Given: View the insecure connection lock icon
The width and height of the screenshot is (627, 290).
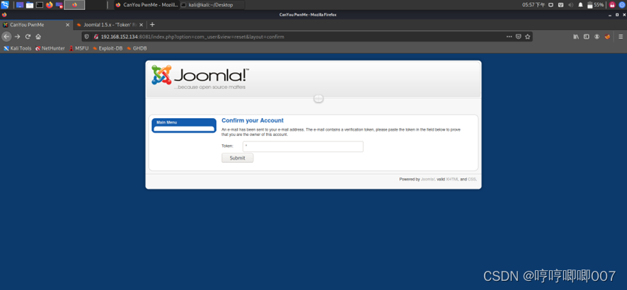Looking at the screenshot, I should (96, 36).
